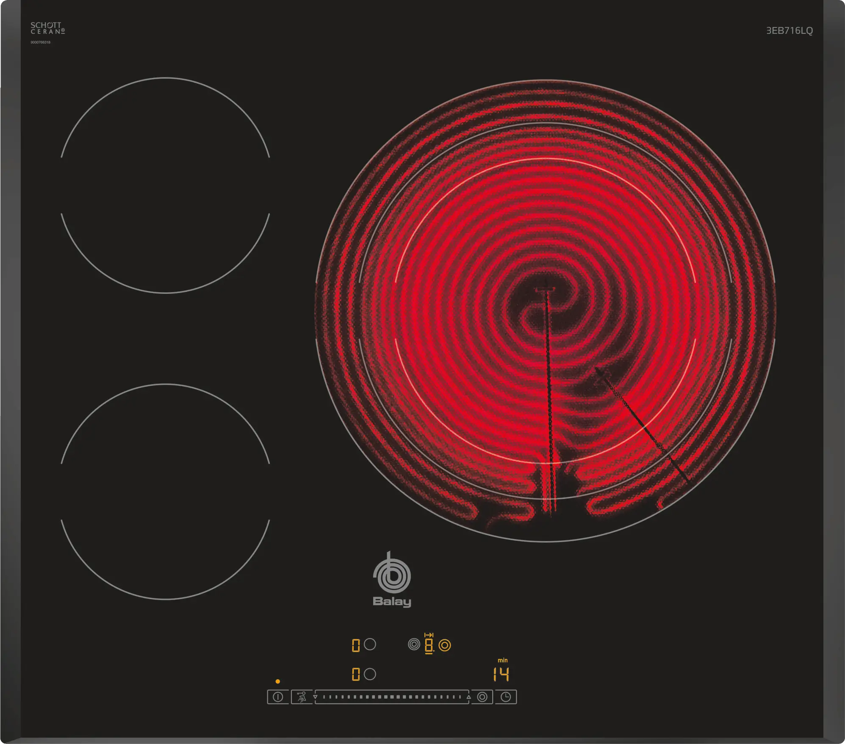Set power level at the slider's middle
This screenshot has width=845, height=744.
[392, 697]
